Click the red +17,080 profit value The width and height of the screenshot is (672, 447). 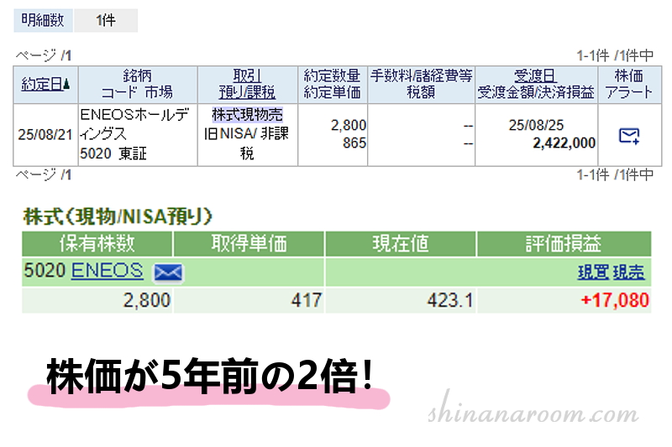[x=614, y=299]
